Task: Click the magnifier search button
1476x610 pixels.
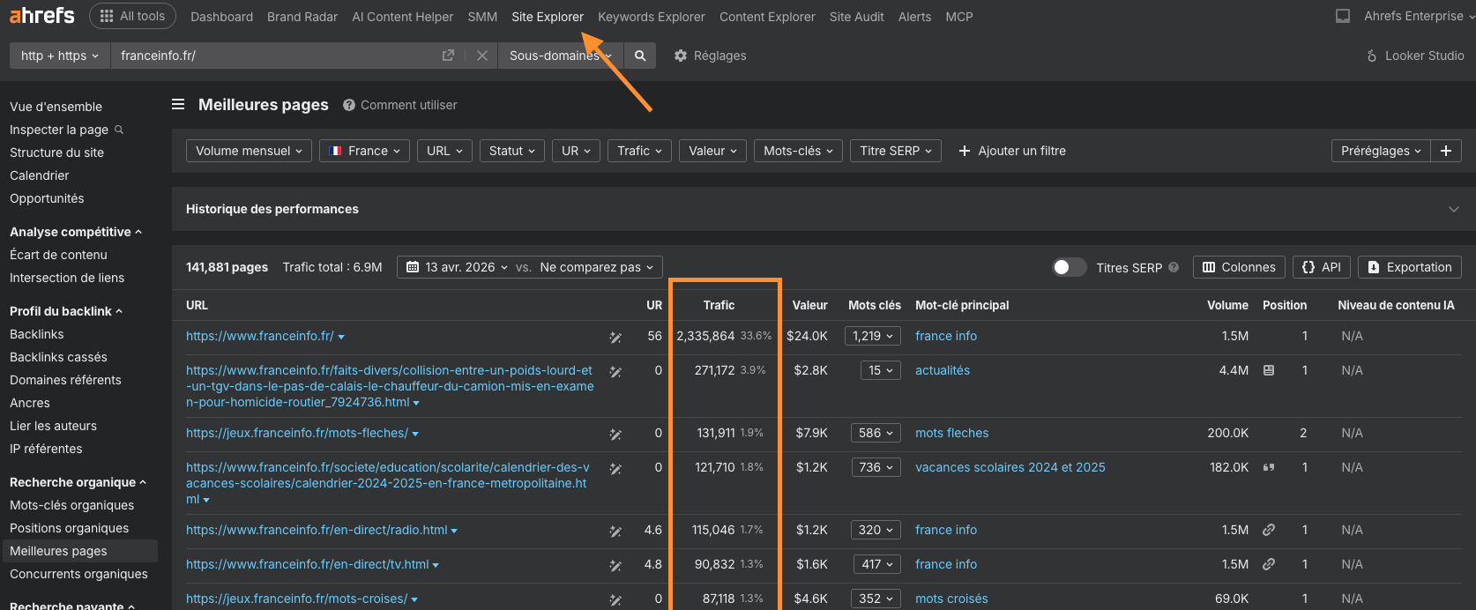Action: click(640, 56)
